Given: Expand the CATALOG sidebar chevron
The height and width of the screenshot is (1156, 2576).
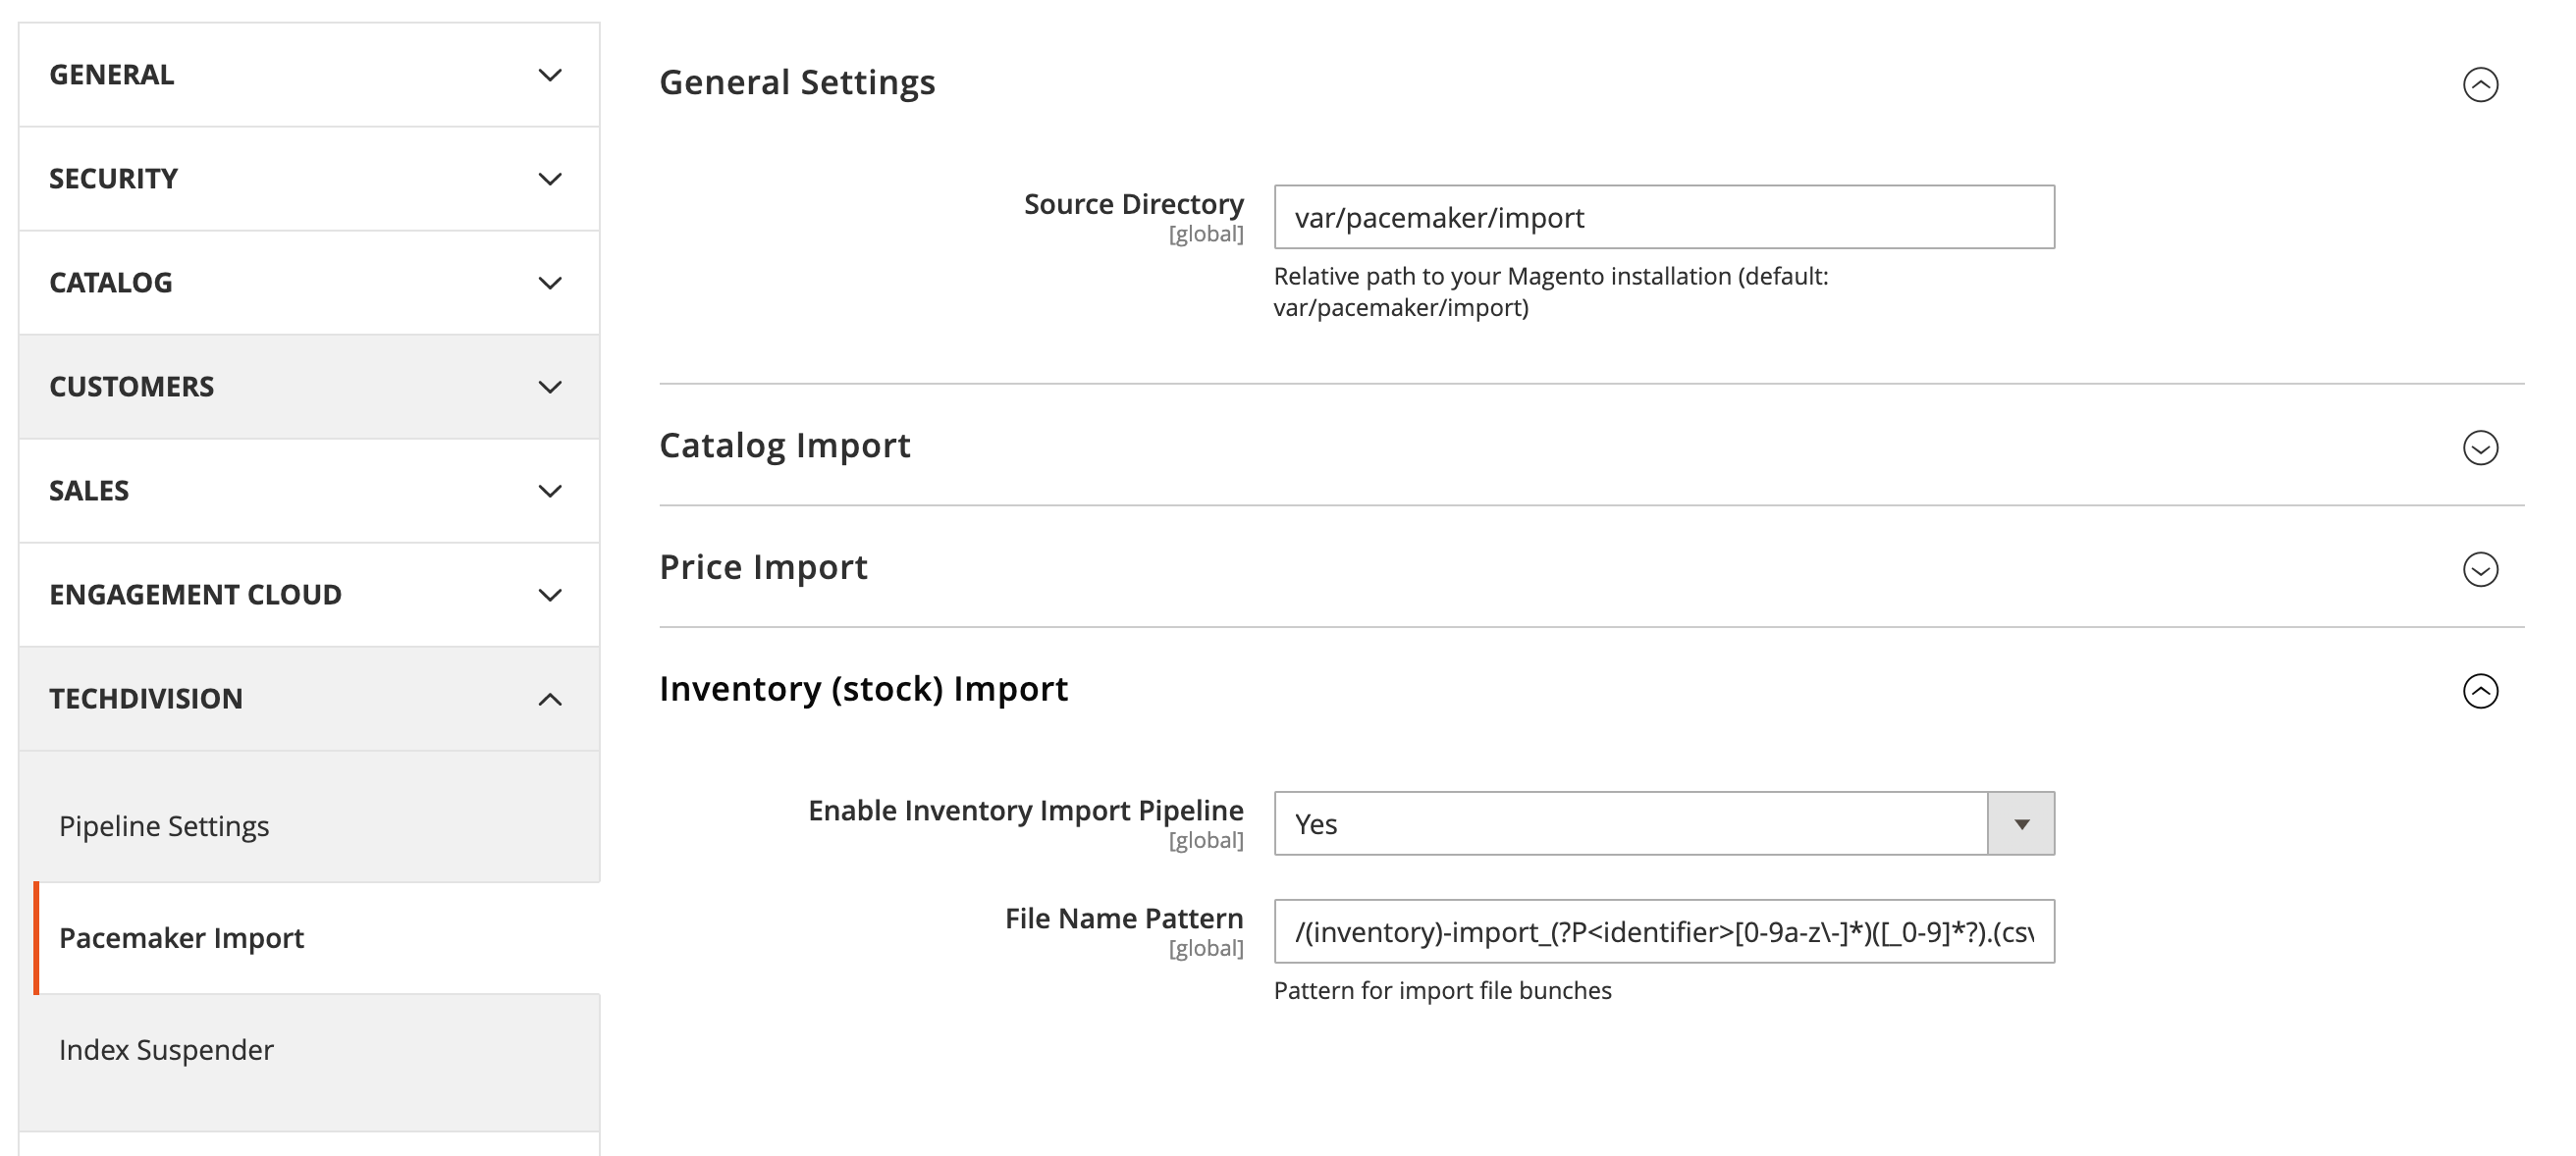Looking at the screenshot, I should [550, 283].
